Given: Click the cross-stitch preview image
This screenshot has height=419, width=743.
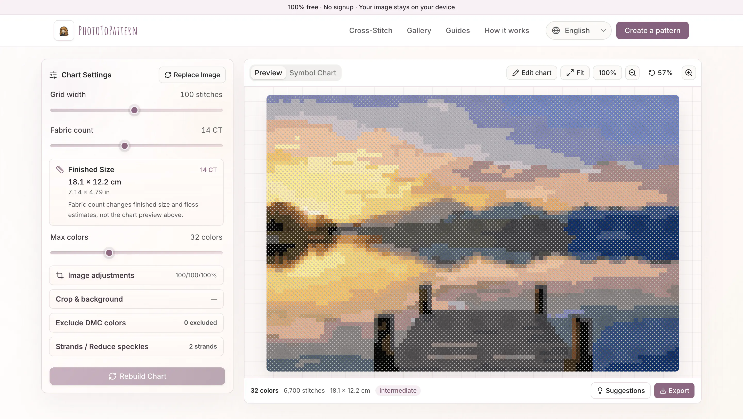Looking at the screenshot, I should [x=473, y=233].
